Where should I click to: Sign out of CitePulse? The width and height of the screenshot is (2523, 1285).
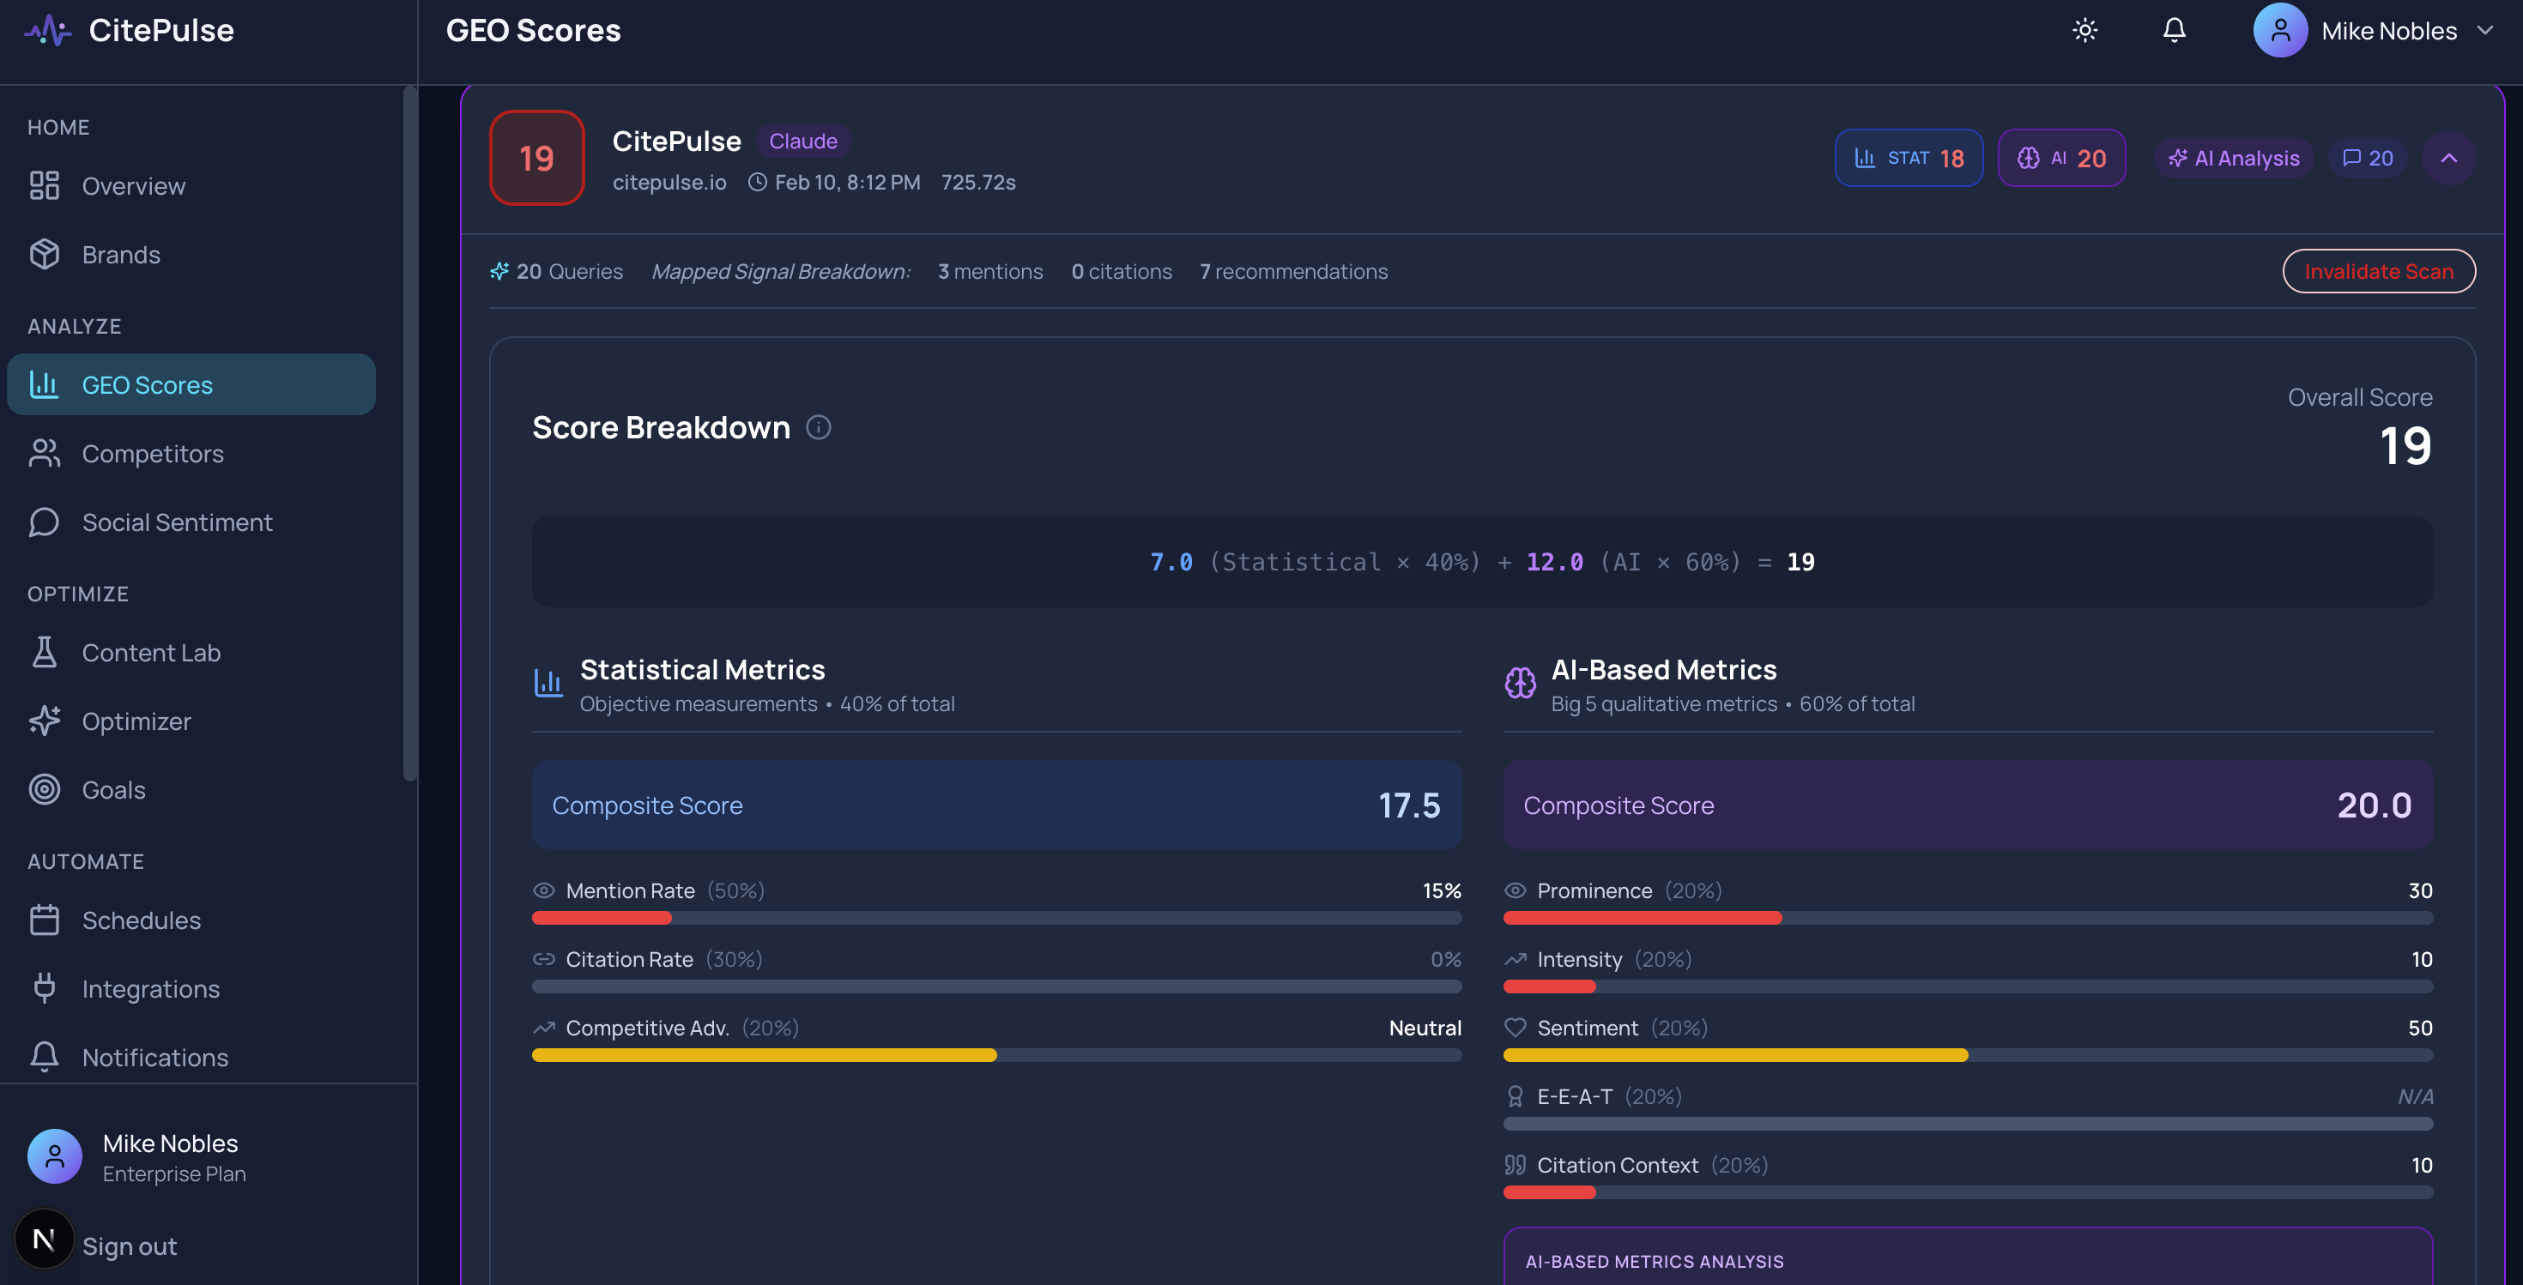129,1246
